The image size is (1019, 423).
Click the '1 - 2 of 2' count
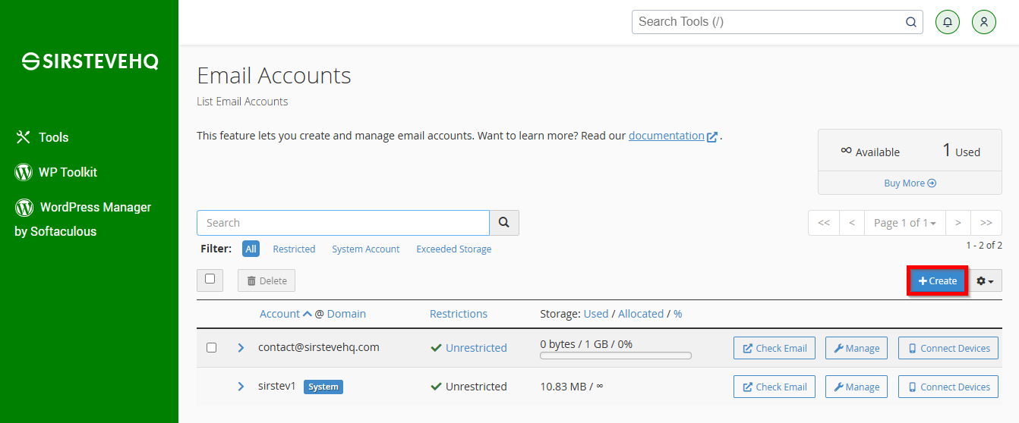[984, 246]
